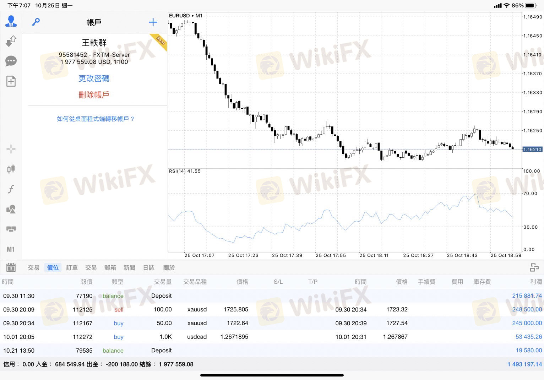Viewport: 544px width, 380px height.
Task: Select account 95581452 - FXTM-Server
Action: [94, 55]
